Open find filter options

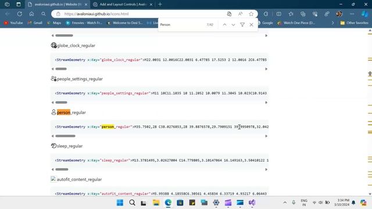click(x=242, y=24)
